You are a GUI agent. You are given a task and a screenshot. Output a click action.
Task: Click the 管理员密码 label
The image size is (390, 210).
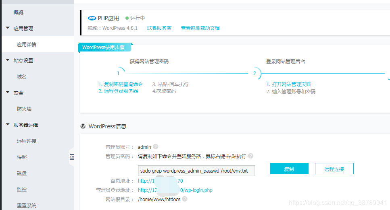coord(119,156)
